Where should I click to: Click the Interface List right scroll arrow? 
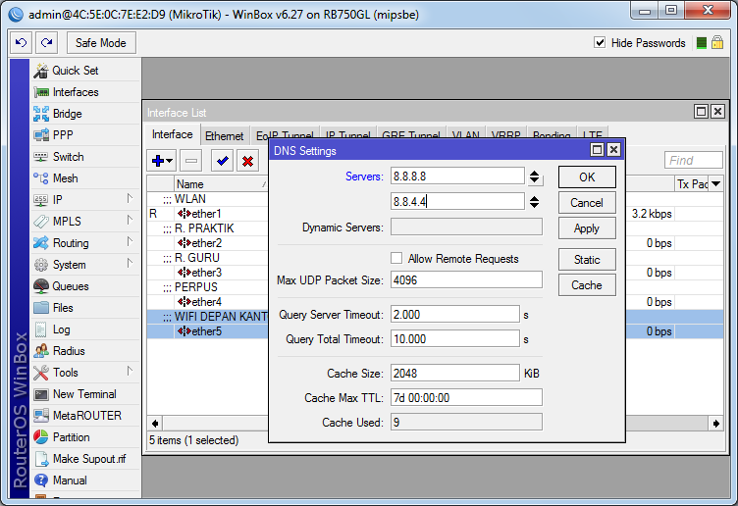715,424
